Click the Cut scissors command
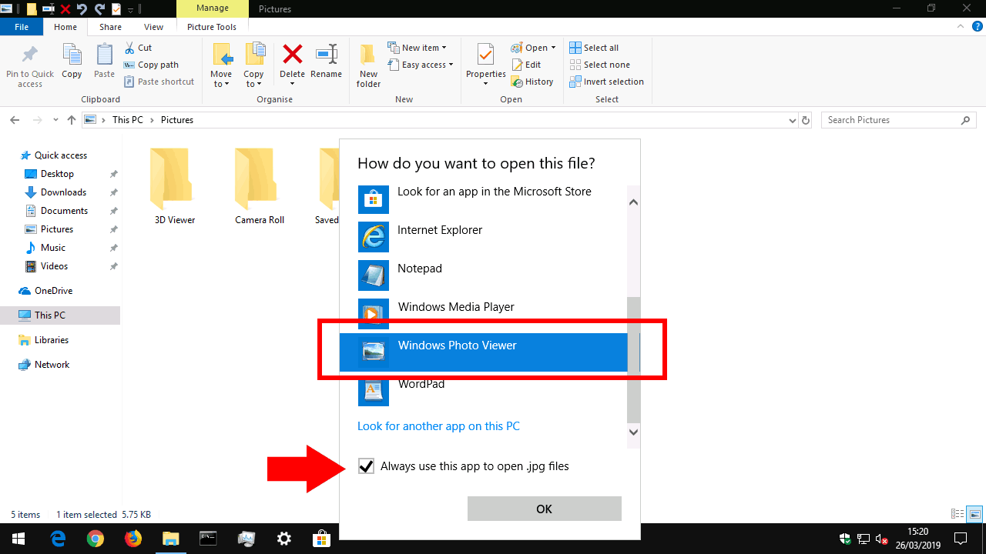Viewport: 986px width, 554px height. [138, 48]
